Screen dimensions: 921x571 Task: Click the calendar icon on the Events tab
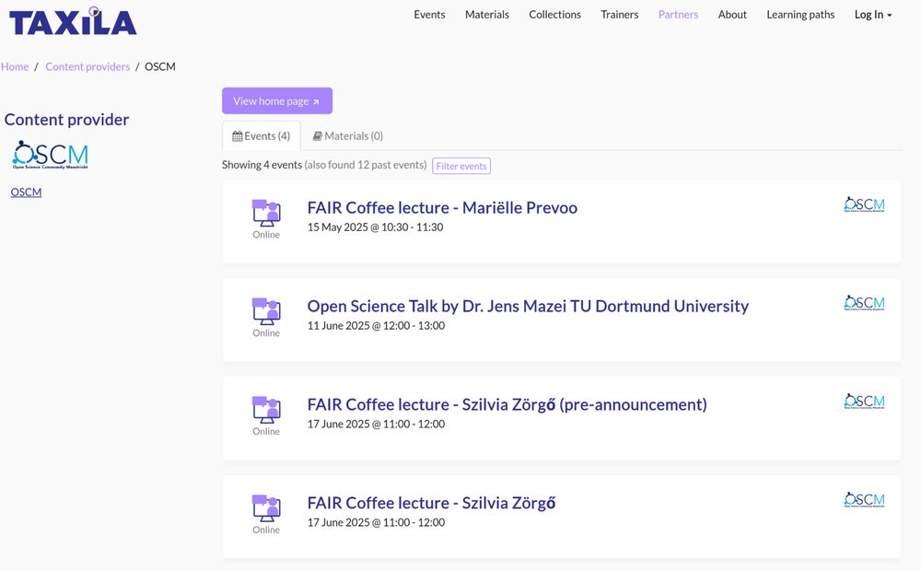coord(236,134)
